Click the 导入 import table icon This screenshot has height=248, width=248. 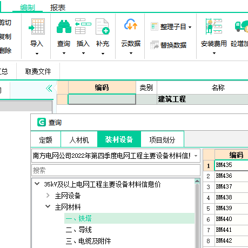pos(37,26)
